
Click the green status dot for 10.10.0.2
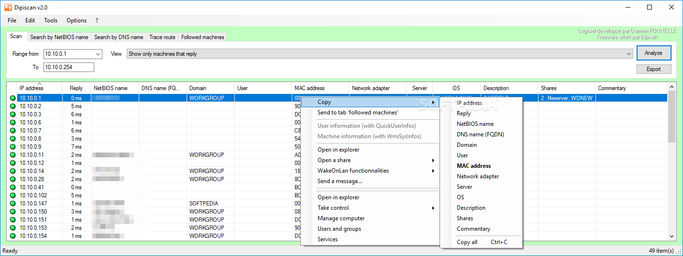12,106
